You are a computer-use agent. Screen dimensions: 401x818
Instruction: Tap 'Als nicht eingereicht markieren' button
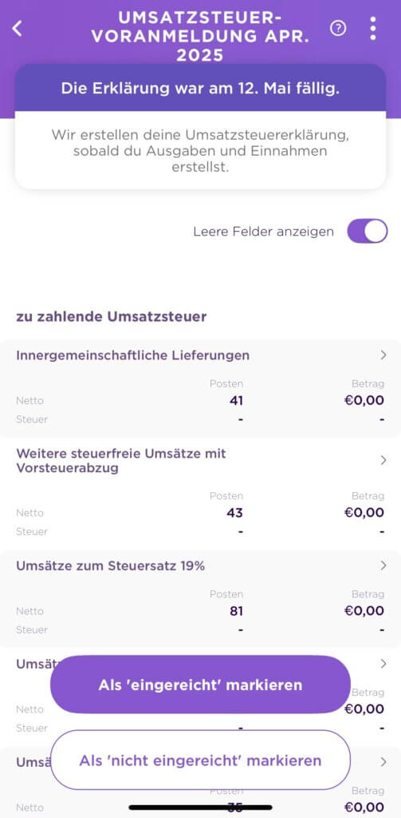coord(201,760)
